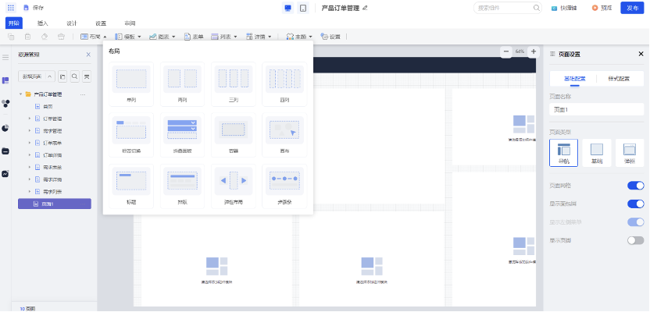Edit the title 产品订单管理 pencil icon
Image resolution: width=650 pixels, height=312 pixels.
(365, 8)
